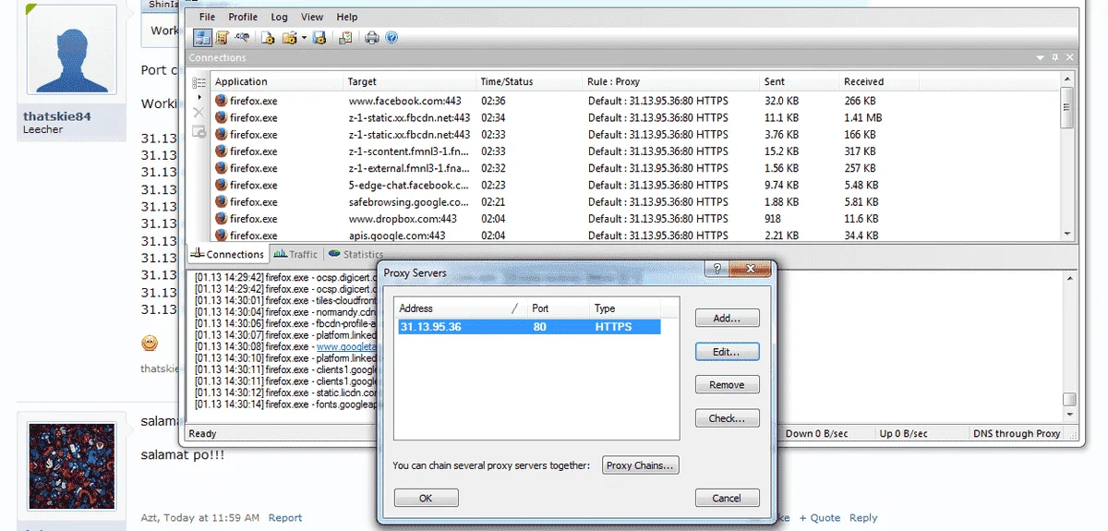The image size is (1108, 531).
Task: Click the pin icon on Connections pane
Action: [1055, 58]
